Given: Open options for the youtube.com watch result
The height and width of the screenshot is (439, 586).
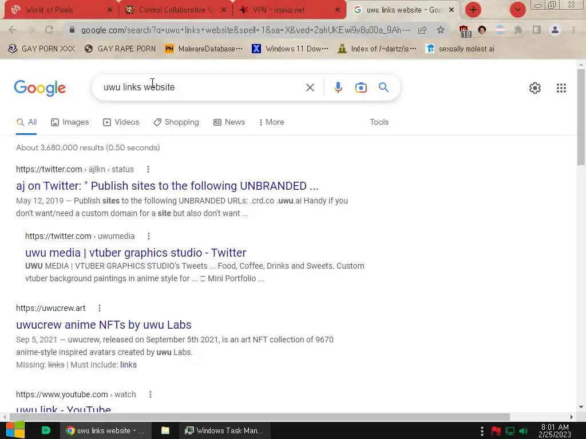Looking at the screenshot, I should (x=151, y=394).
